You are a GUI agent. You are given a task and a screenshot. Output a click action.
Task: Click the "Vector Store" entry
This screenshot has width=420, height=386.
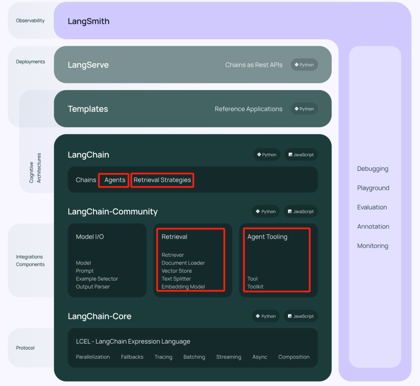tap(177, 271)
